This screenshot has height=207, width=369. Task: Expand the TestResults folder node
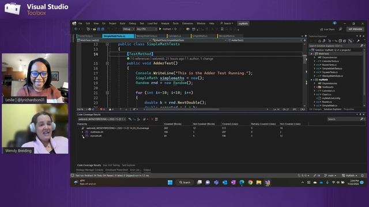[x=315, y=87]
